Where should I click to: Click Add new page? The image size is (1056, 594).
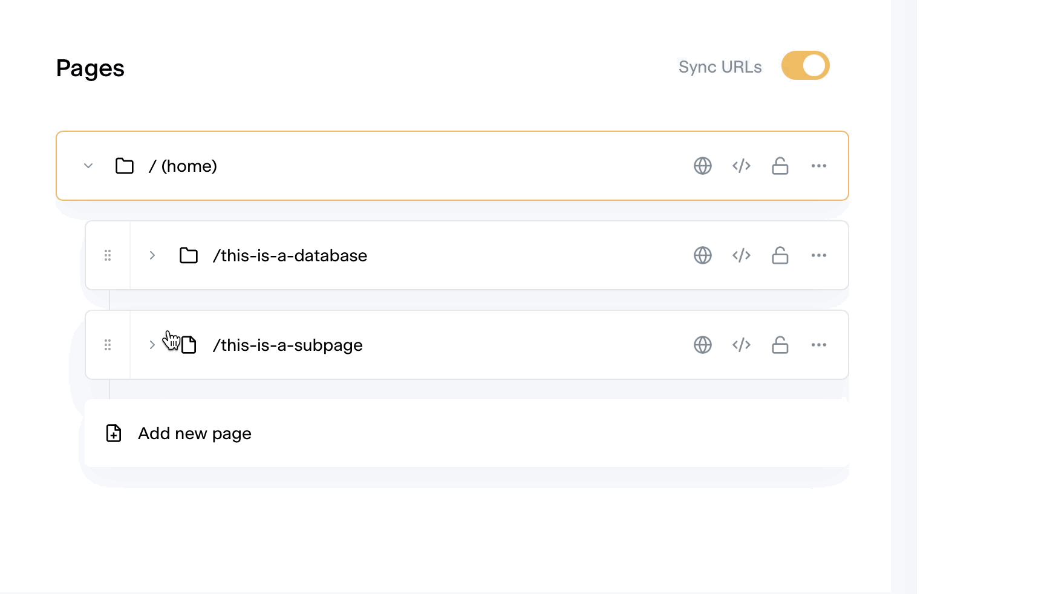466,433
